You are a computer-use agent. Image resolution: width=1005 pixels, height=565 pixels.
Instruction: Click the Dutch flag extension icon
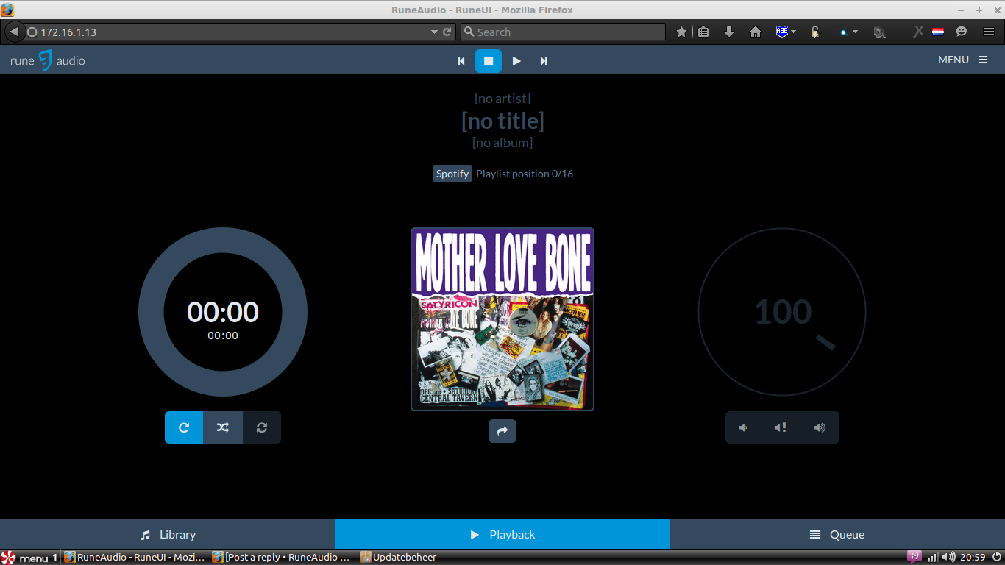tap(938, 32)
